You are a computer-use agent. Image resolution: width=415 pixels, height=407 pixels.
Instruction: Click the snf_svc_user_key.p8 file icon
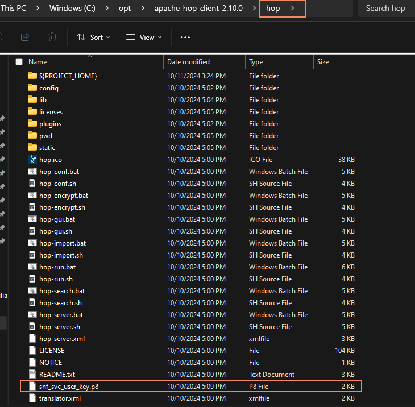coord(32,387)
